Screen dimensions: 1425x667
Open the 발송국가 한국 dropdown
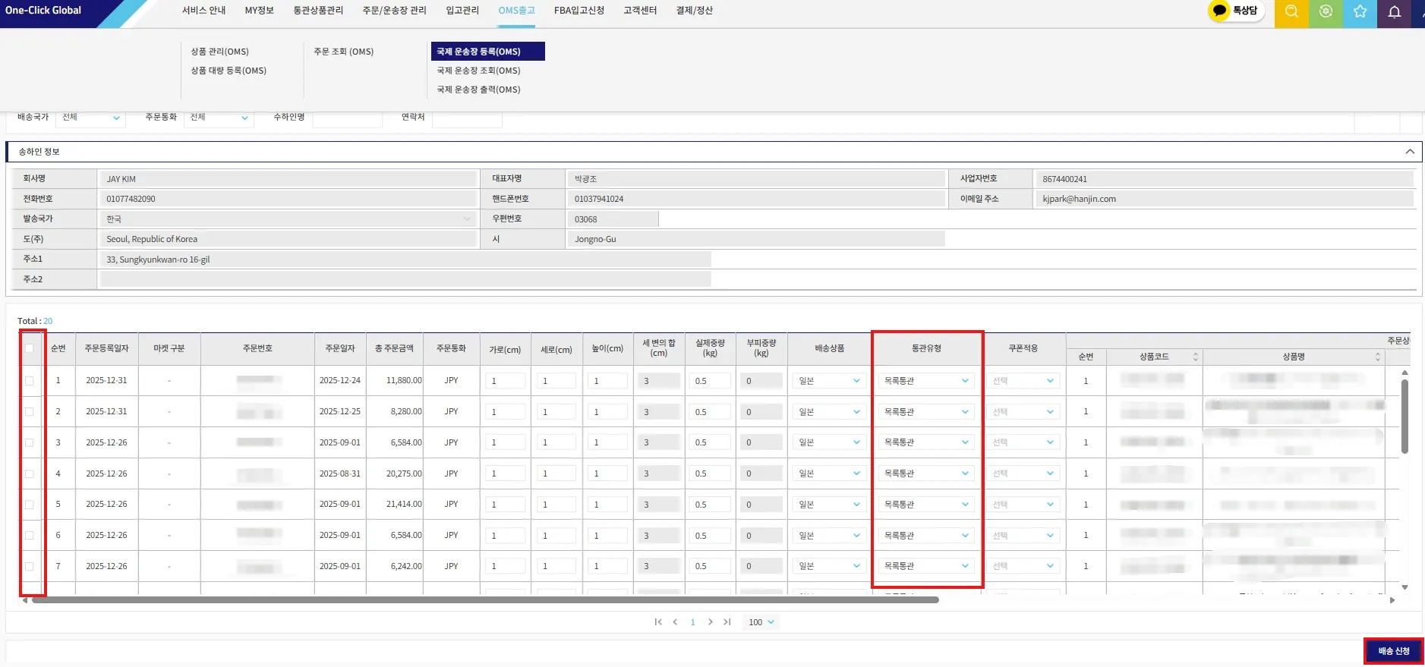click(x=288, y=219)
